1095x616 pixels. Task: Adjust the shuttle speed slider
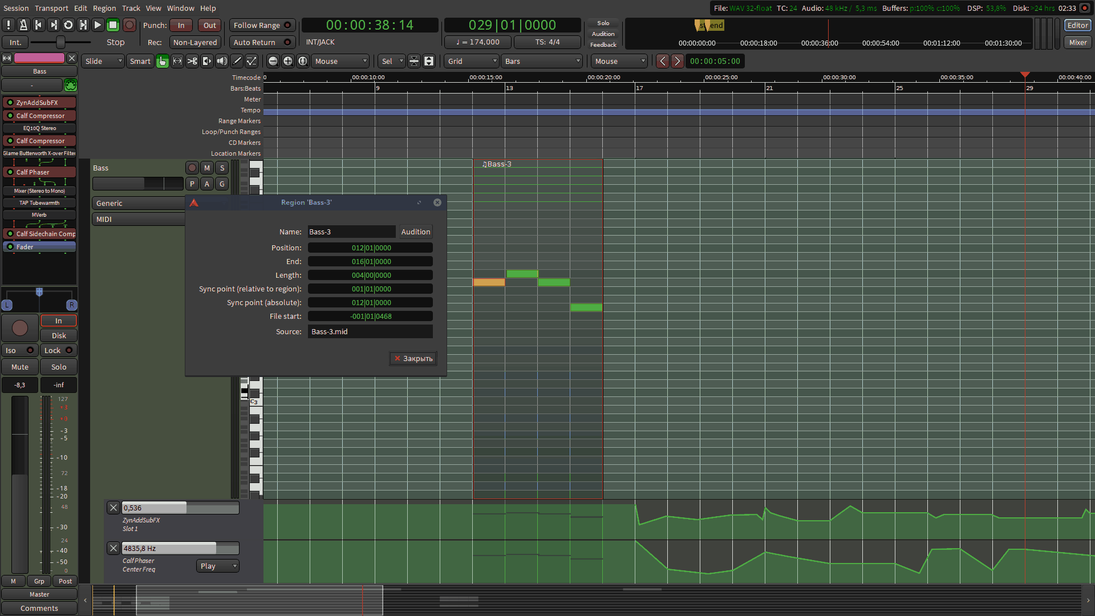(x=60, y=42)
